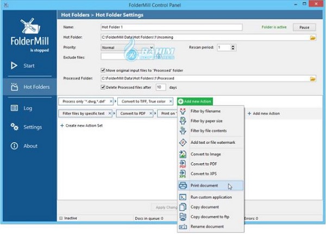Click the Hot Folders breadcrumb link
The image size is (326, 234).
click(x=76, y=15)
